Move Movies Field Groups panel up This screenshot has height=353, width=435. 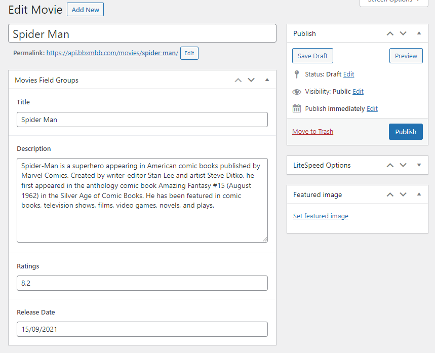click(x=238, y=80)
